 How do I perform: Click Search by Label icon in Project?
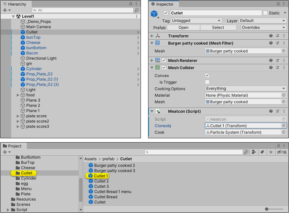click(262, 152)
